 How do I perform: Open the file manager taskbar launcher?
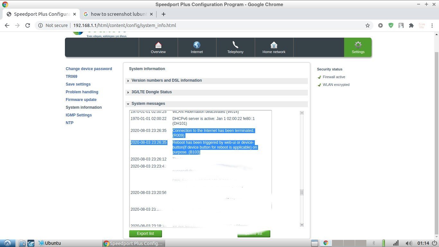pyautogui.click(x=22, y=243)
